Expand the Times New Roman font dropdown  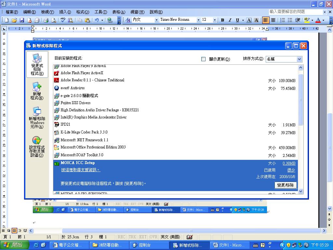coord(198,20)
